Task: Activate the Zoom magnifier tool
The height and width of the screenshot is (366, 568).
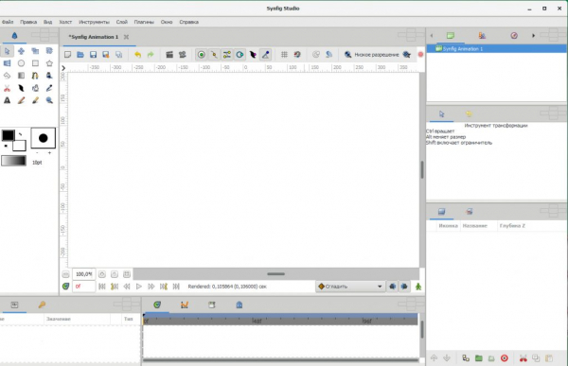Action: (x=49, y=100)
